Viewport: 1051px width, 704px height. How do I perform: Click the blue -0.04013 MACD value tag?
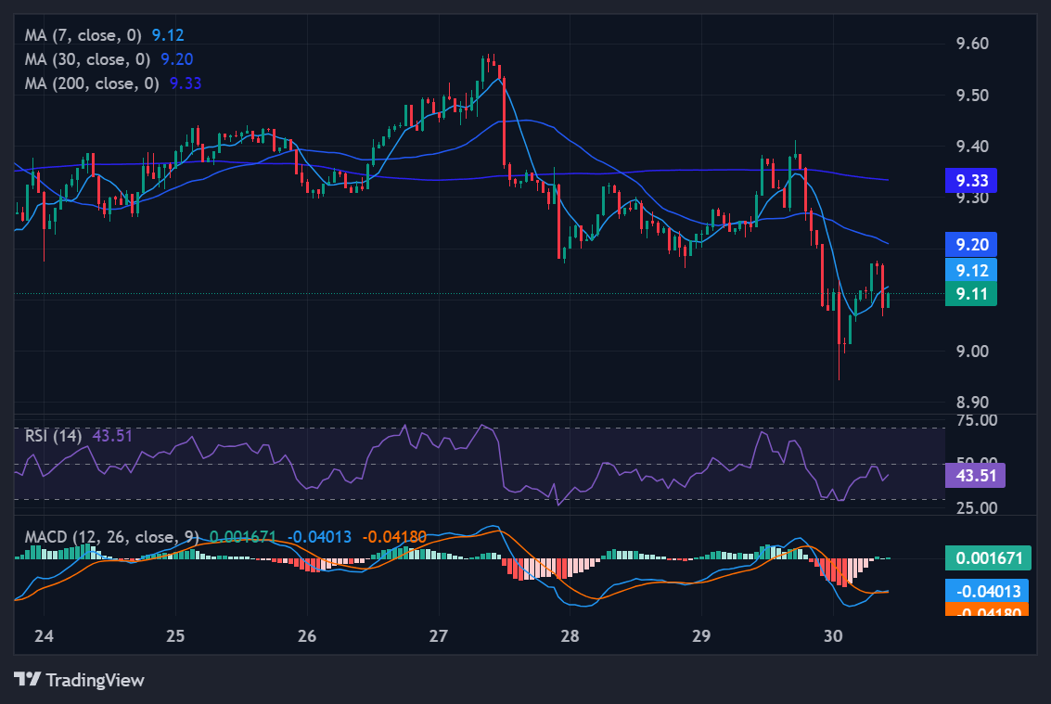coord(987,591)
